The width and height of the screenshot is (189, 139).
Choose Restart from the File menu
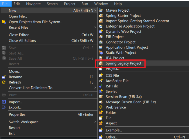coord(49,128)
